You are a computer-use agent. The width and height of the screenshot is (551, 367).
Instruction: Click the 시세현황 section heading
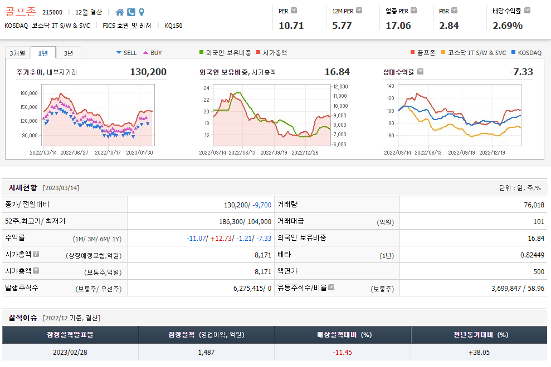[x=23, y=188]
